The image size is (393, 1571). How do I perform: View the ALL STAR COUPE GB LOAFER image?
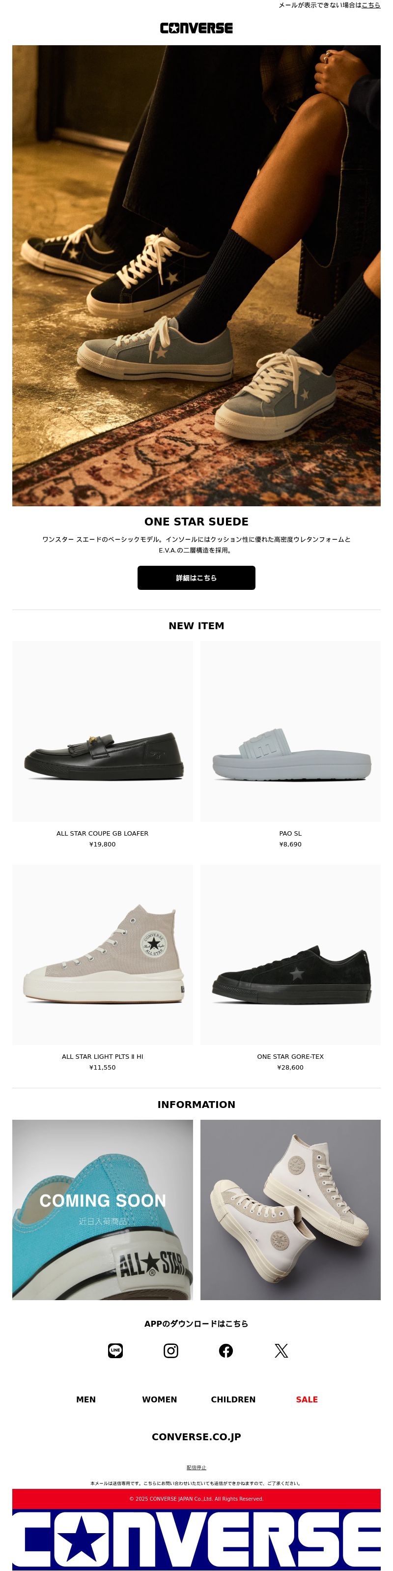[x=102, y=731]
